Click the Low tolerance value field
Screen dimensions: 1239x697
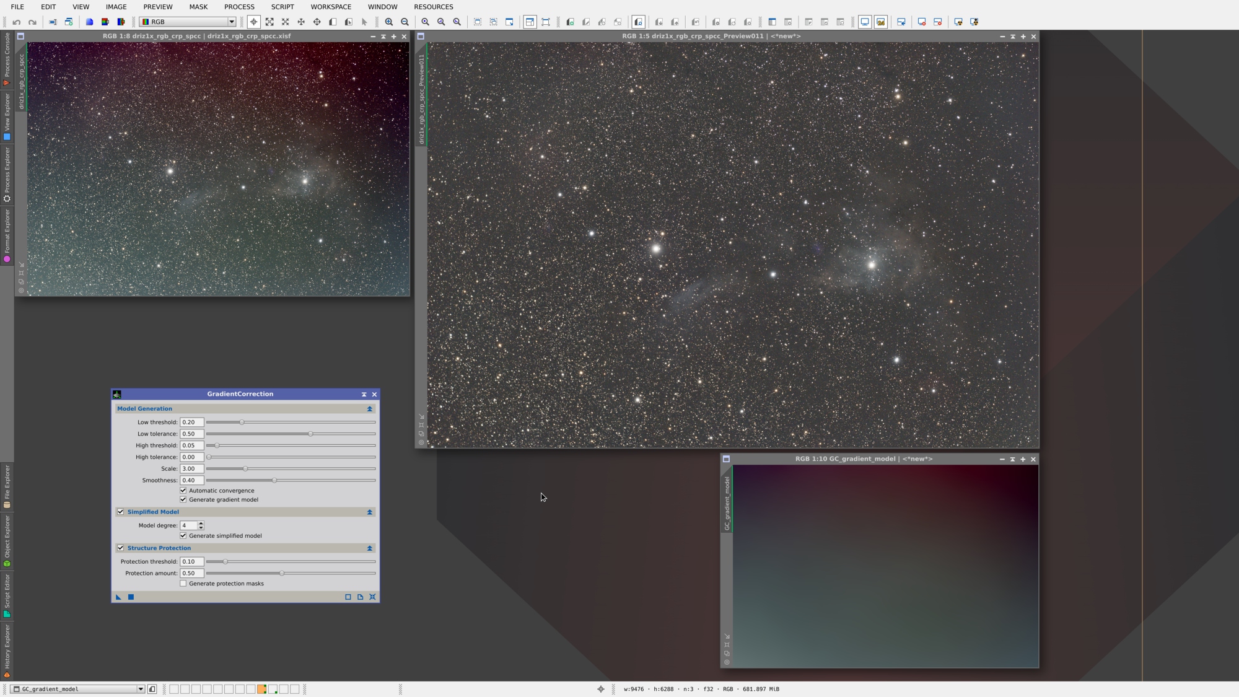[192, 434]
